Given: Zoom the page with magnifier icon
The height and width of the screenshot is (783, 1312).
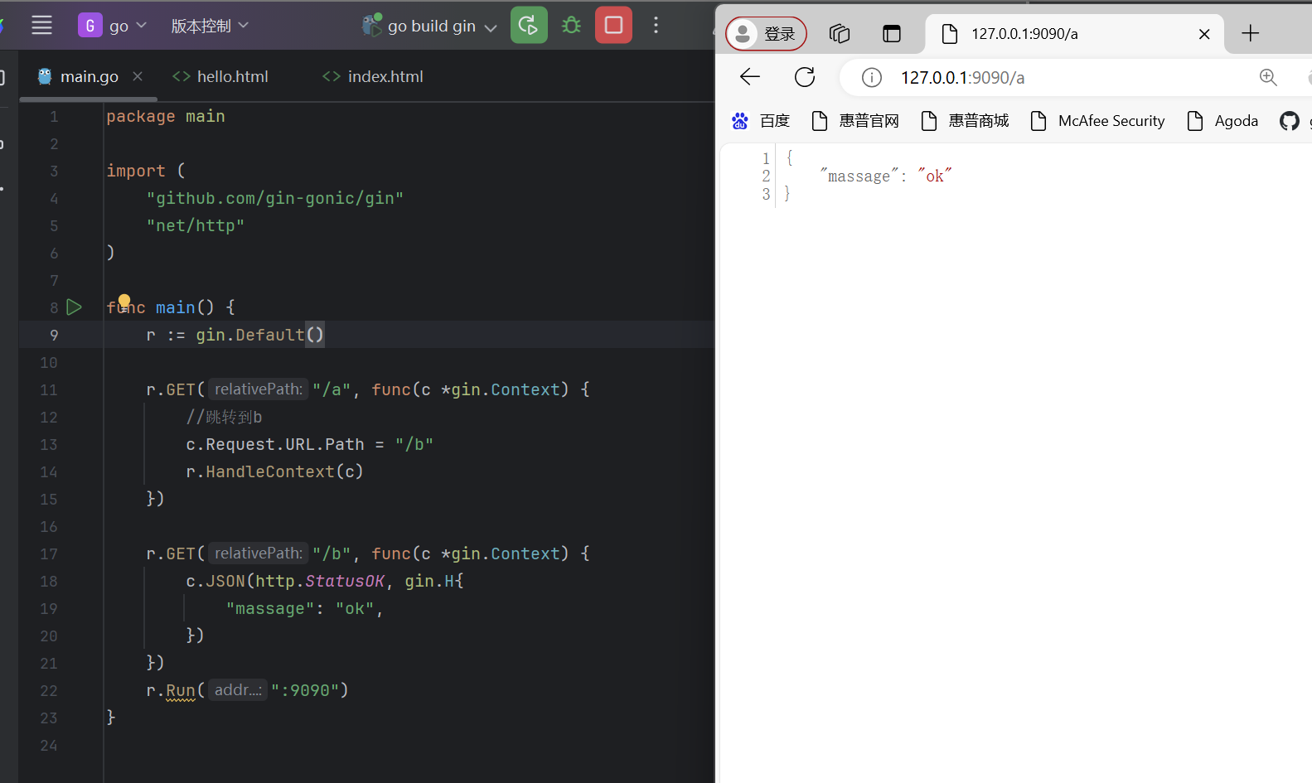Looking at the screenshot, I should pos(1268,77).
